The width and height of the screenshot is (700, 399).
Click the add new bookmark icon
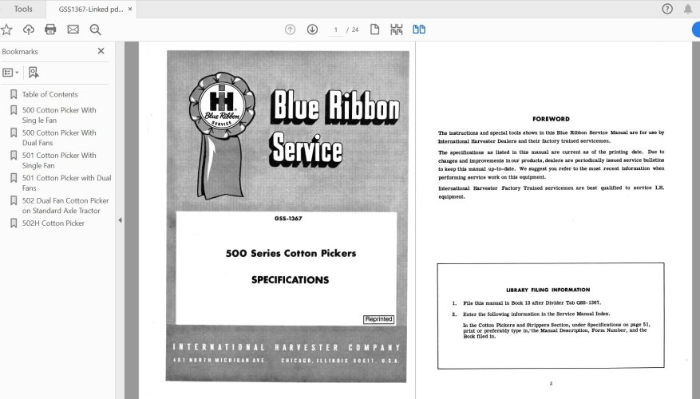click(x=33, y=72)
